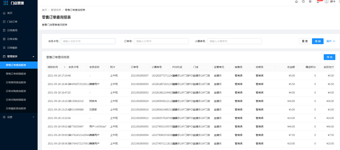
Task: Select order number 2021092800024
Action: 140,101
